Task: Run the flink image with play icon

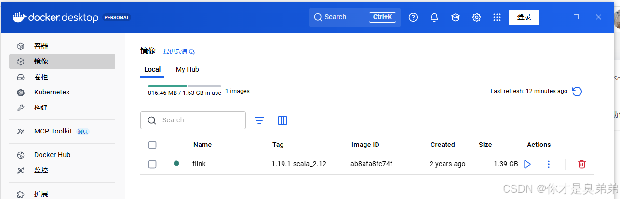Action: tap(527, 164)
